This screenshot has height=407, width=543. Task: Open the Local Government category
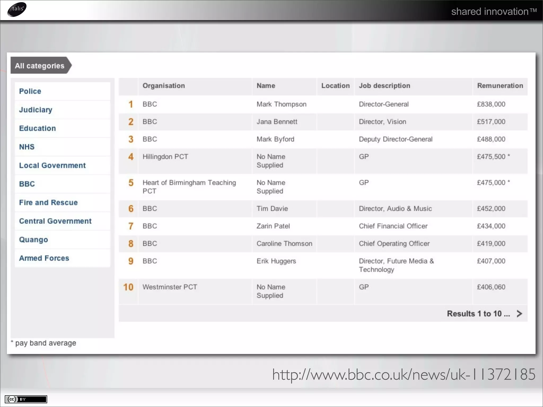[52, 165]
